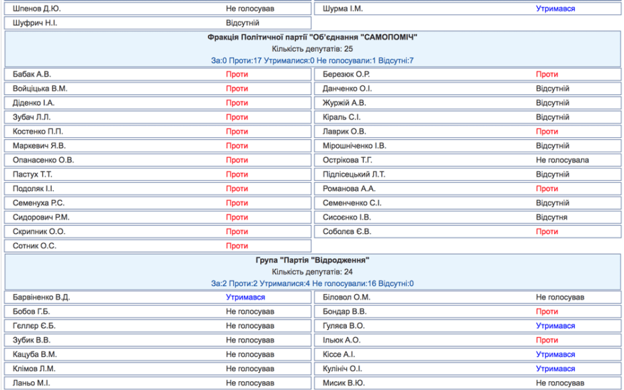Click the name "Гєллєр Є.Б."

click(34, 326)
